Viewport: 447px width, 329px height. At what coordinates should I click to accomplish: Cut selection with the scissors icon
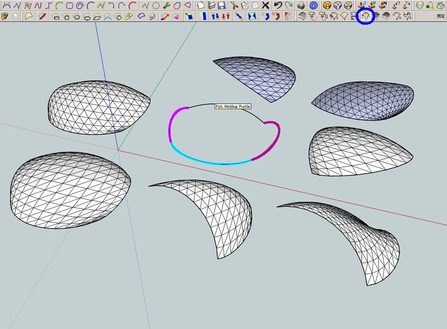(x=234, y=5)
